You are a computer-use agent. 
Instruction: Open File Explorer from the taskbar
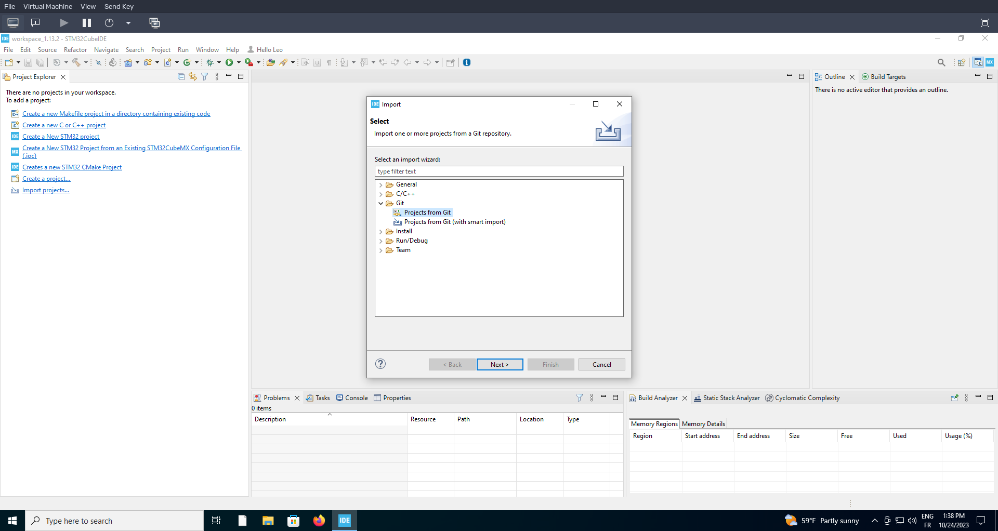268,521
